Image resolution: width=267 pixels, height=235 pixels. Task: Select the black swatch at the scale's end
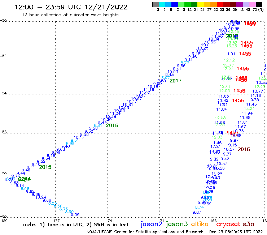coord(259,4)
